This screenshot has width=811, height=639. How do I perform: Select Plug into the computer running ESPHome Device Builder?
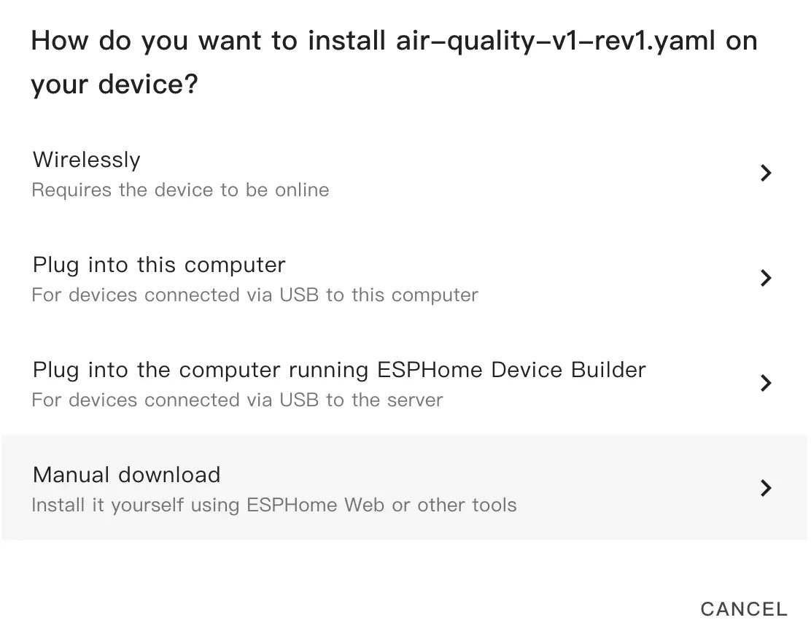(x=339, y=370)
